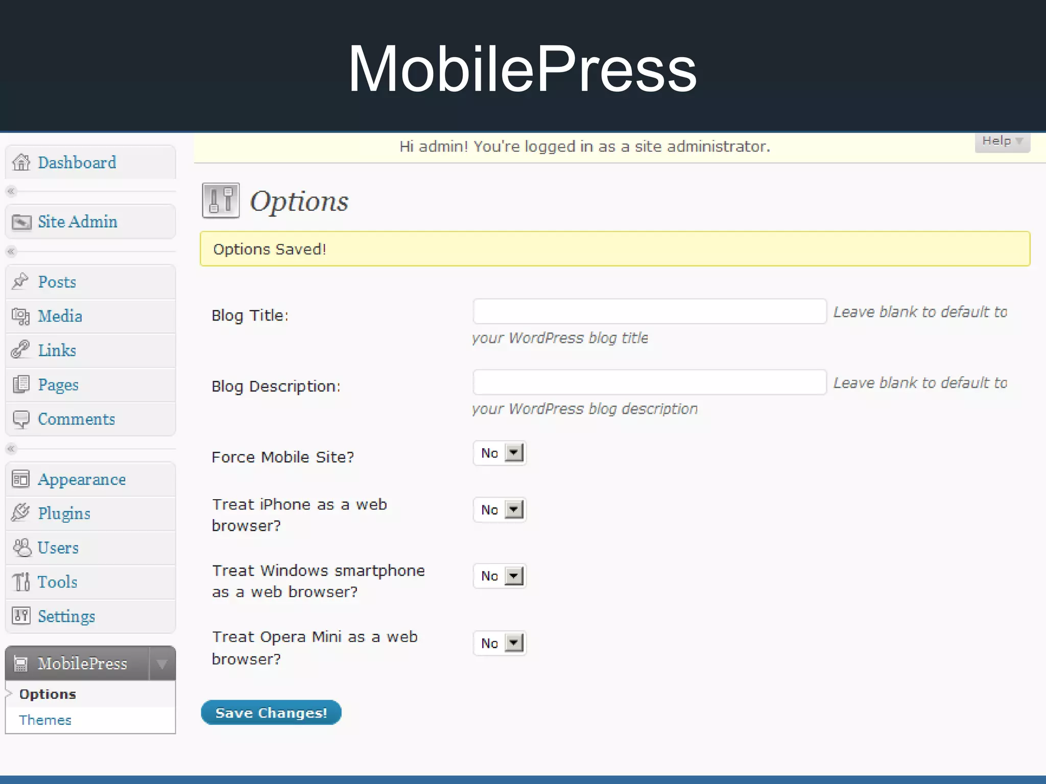Open the Site Admin menu item
Screen dimensions: 1046x784
90,222
